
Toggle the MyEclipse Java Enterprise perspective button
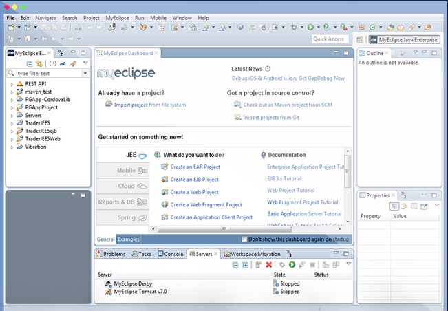403,40
